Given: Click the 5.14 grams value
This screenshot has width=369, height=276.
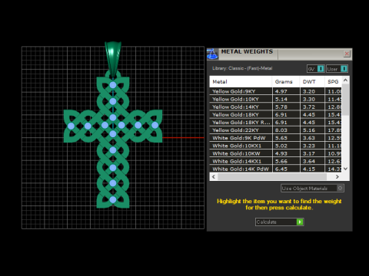Looking at the screenshot, I should 281,99.
